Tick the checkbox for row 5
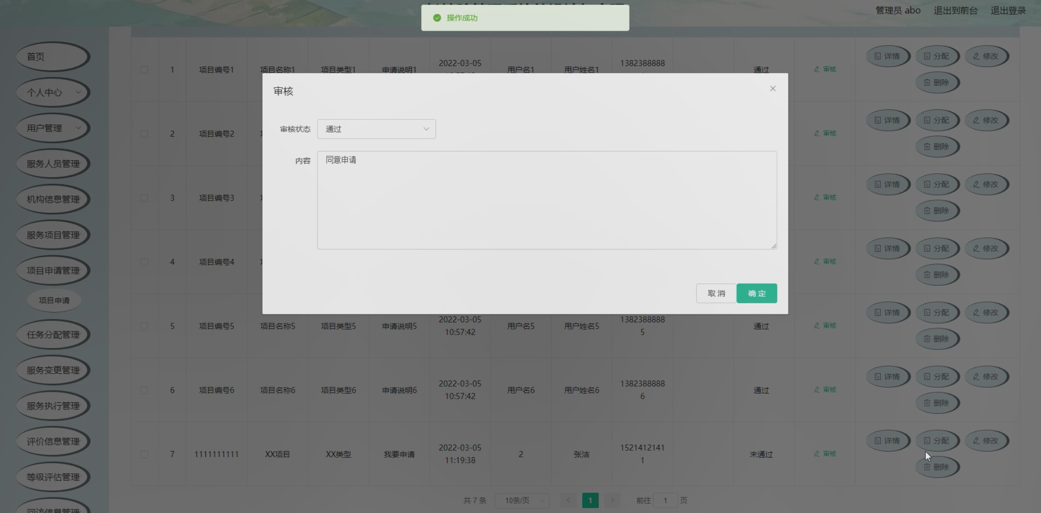This screenshot has width=1041, height=513. [x=144, y=326]
